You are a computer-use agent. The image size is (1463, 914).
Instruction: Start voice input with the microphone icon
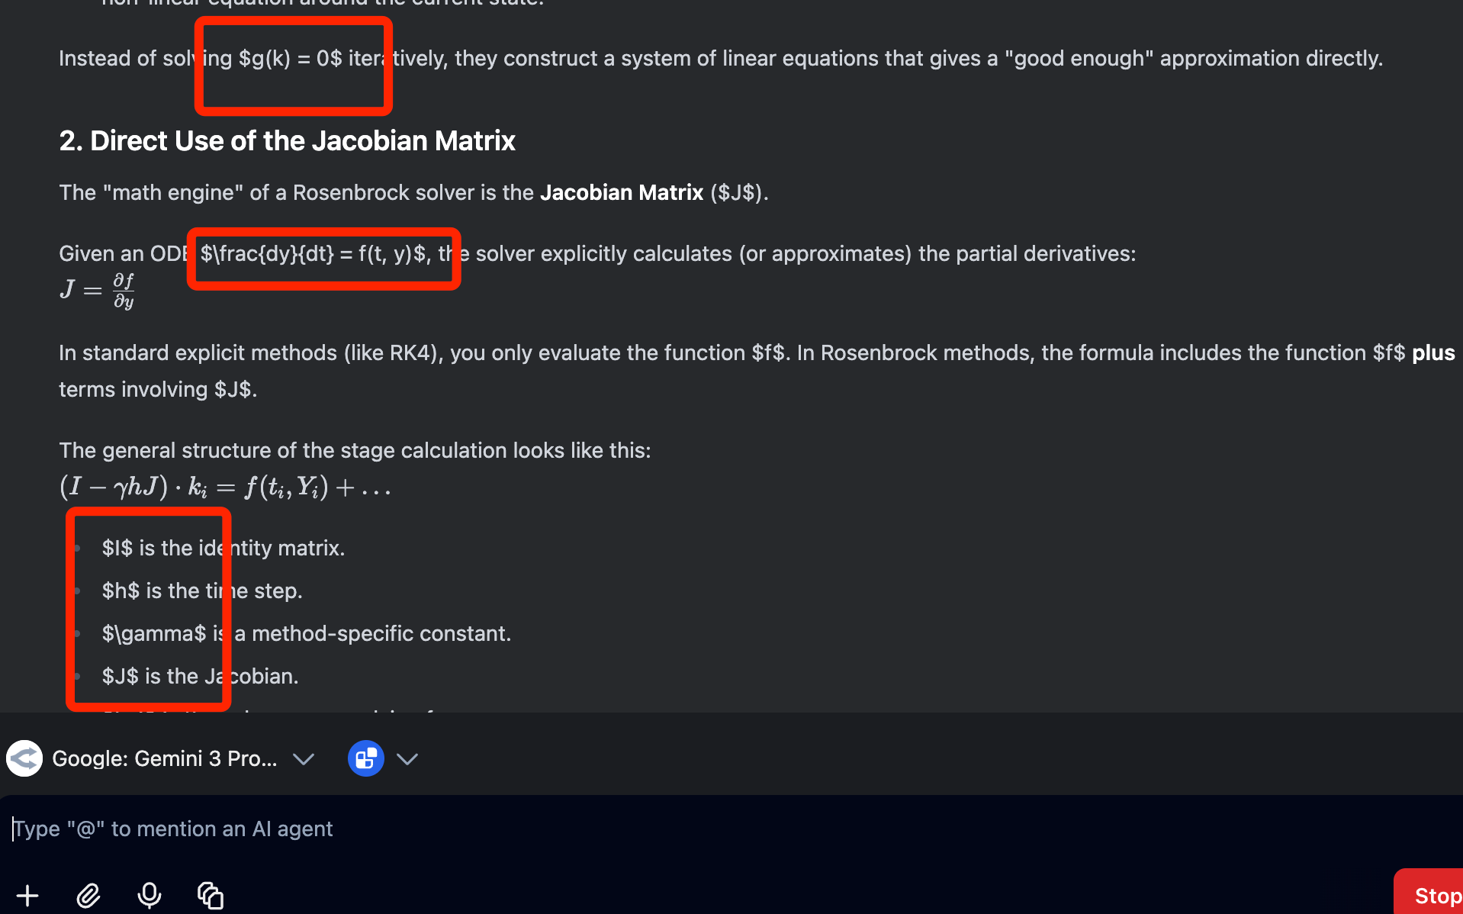click(150, 895)
